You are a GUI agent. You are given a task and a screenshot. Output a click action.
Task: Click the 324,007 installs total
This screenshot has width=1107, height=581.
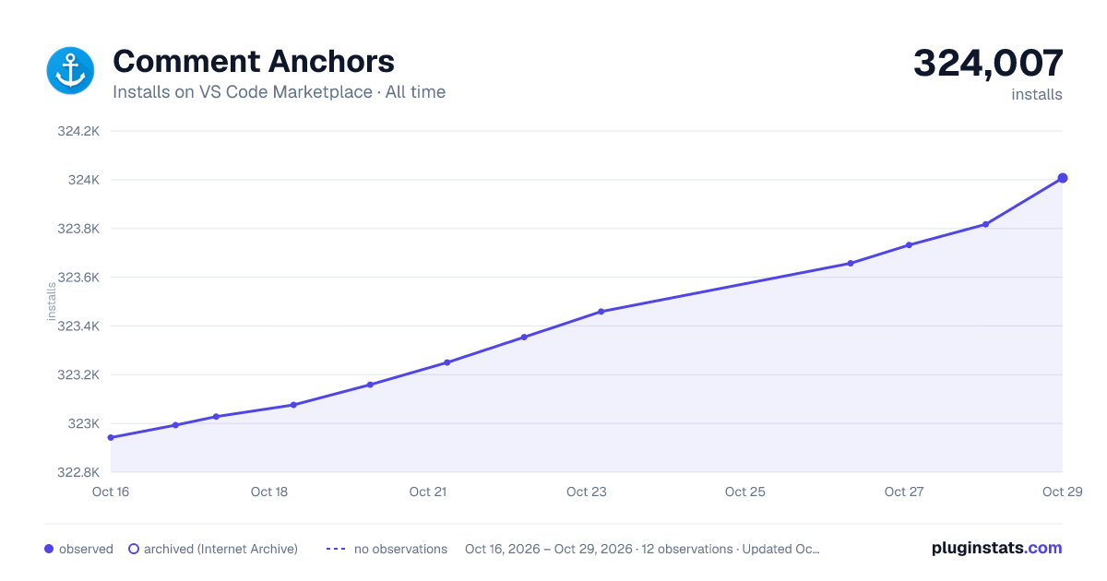point(988,63)
